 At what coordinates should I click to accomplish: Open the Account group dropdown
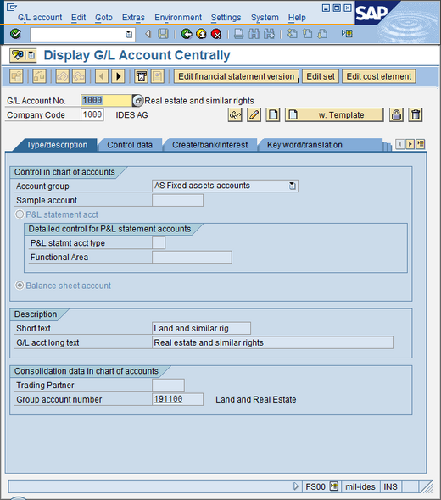click(x=293, y=186)
